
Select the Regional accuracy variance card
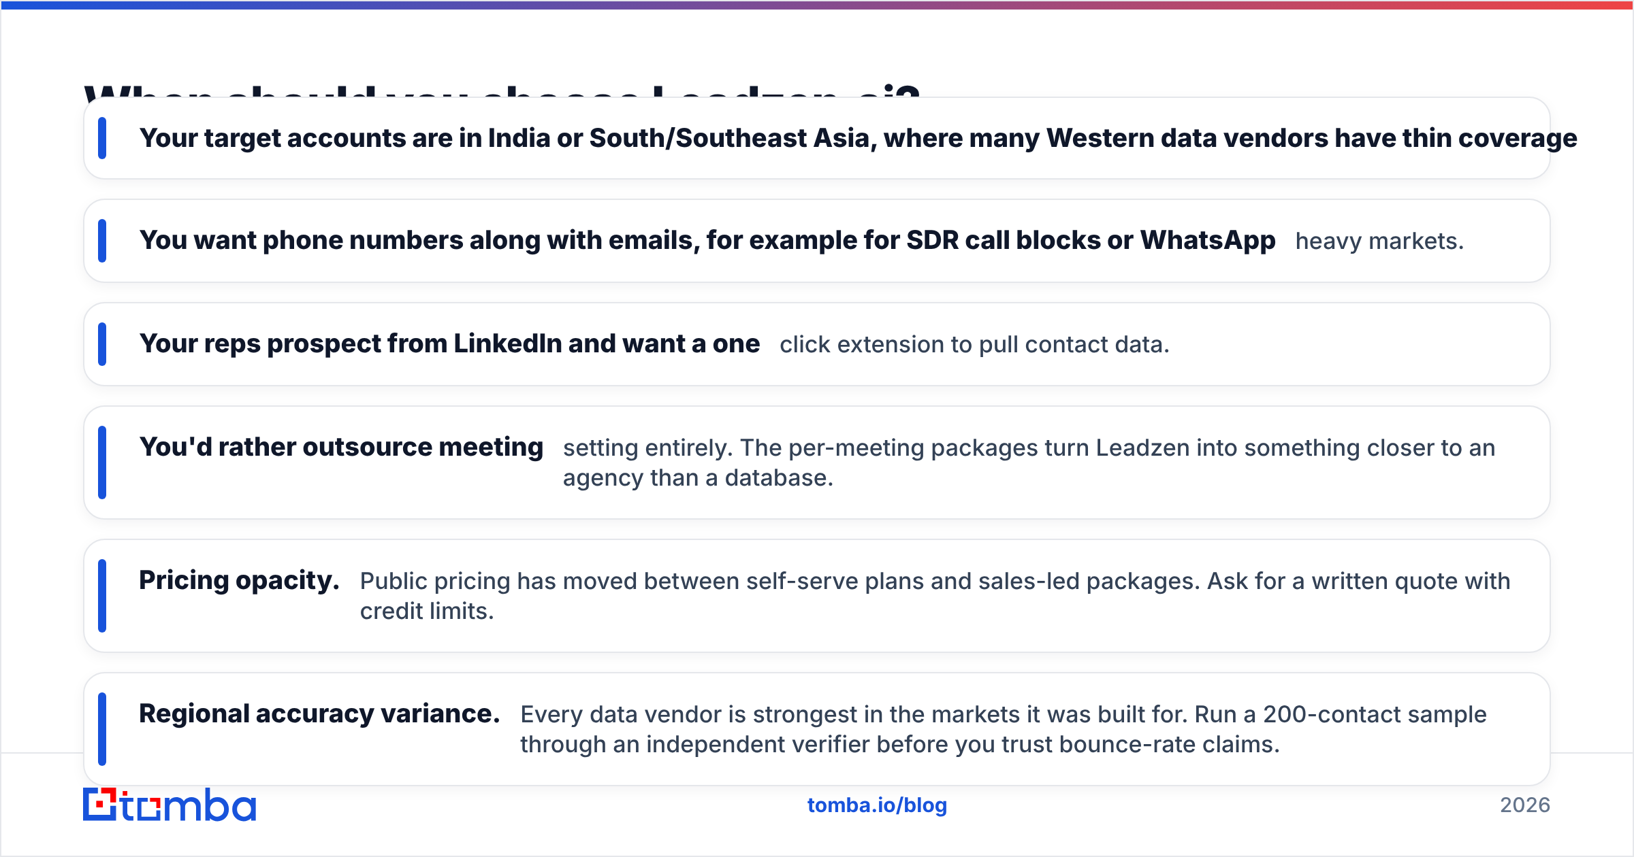click(817, 729)
